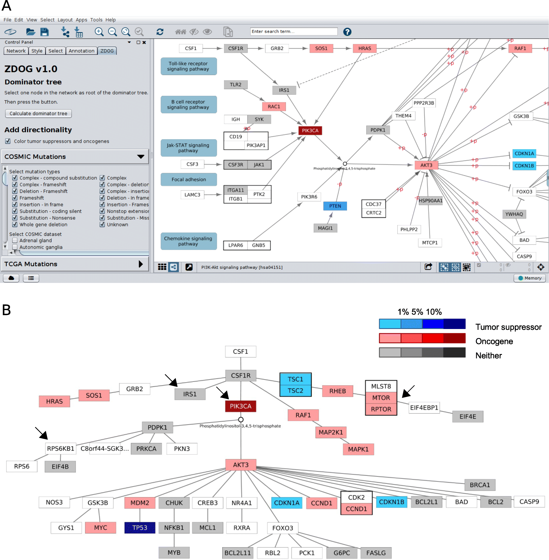Open the Apps menu
Viewport: 549px width, 560px height.
[81, 20]
